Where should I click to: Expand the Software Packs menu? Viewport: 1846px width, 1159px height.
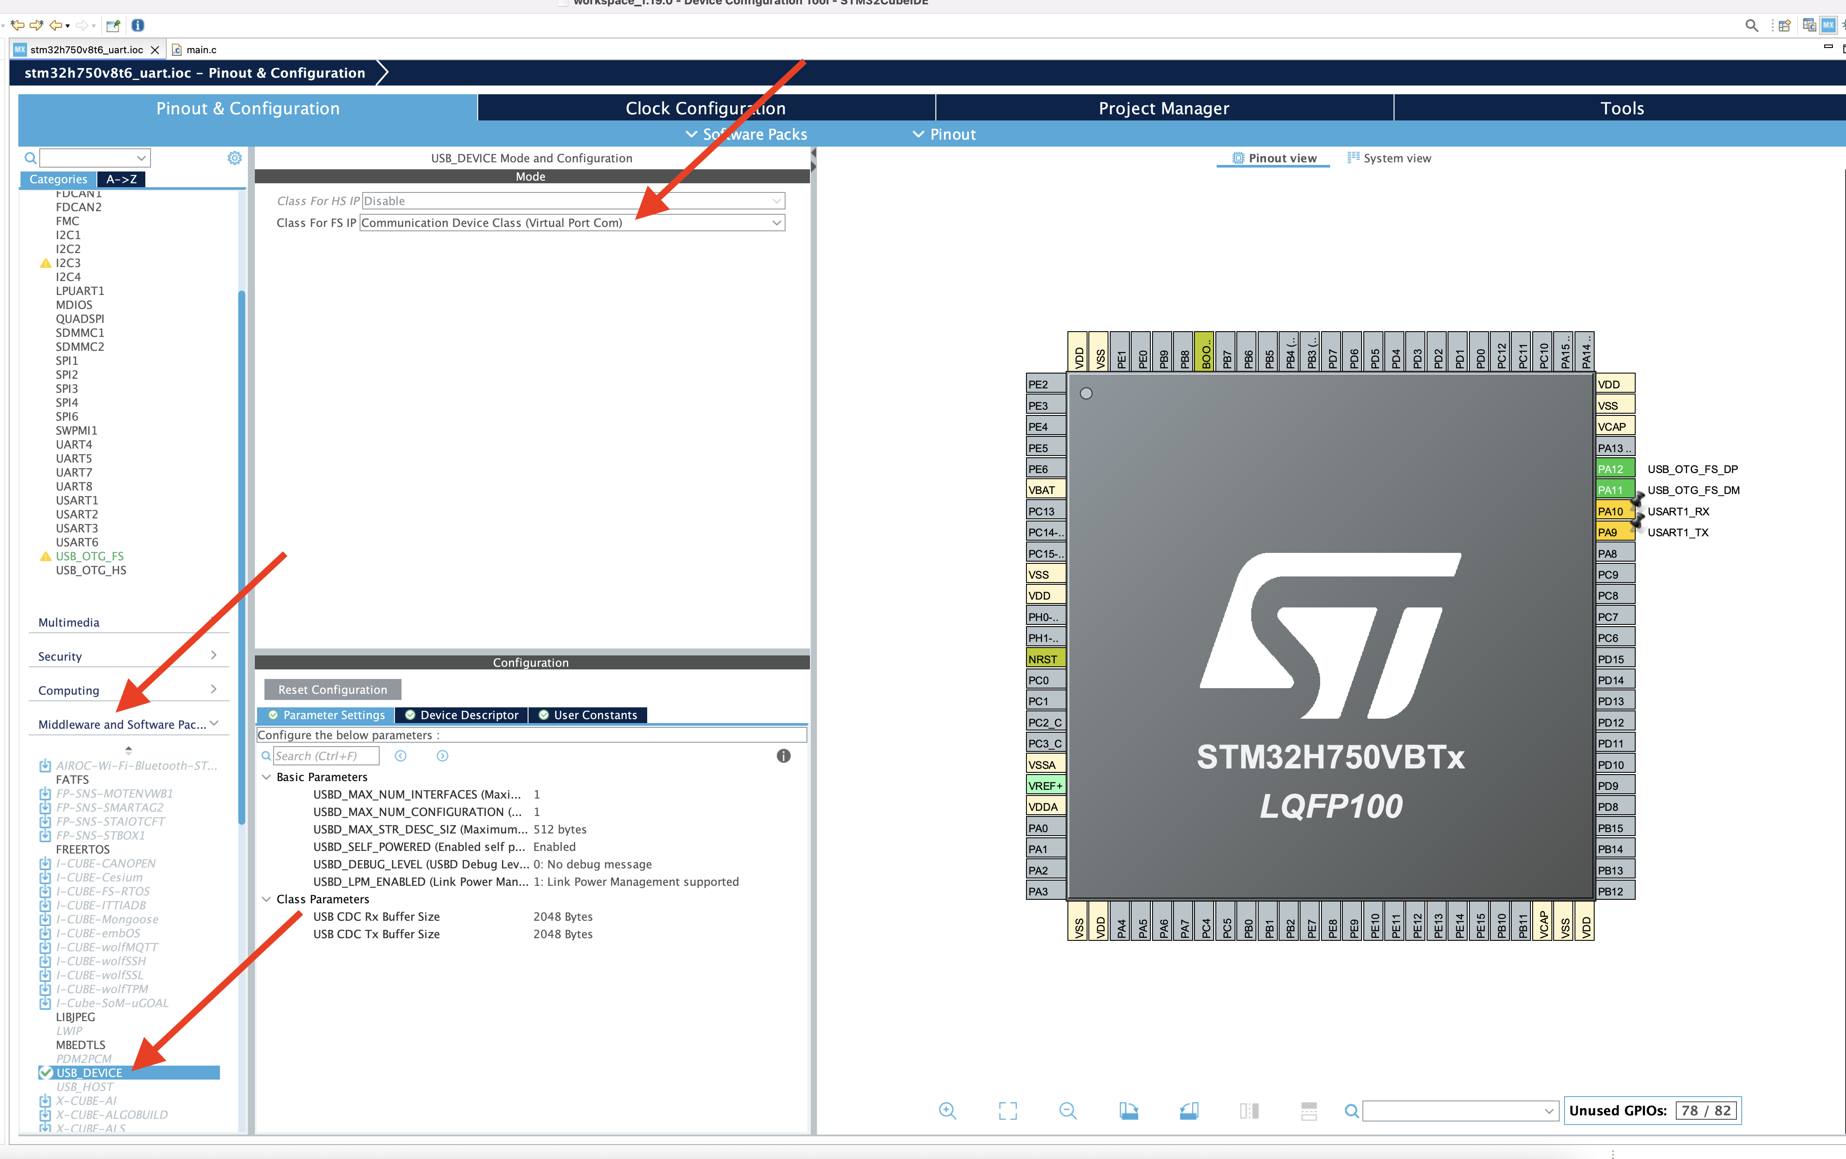746,135
